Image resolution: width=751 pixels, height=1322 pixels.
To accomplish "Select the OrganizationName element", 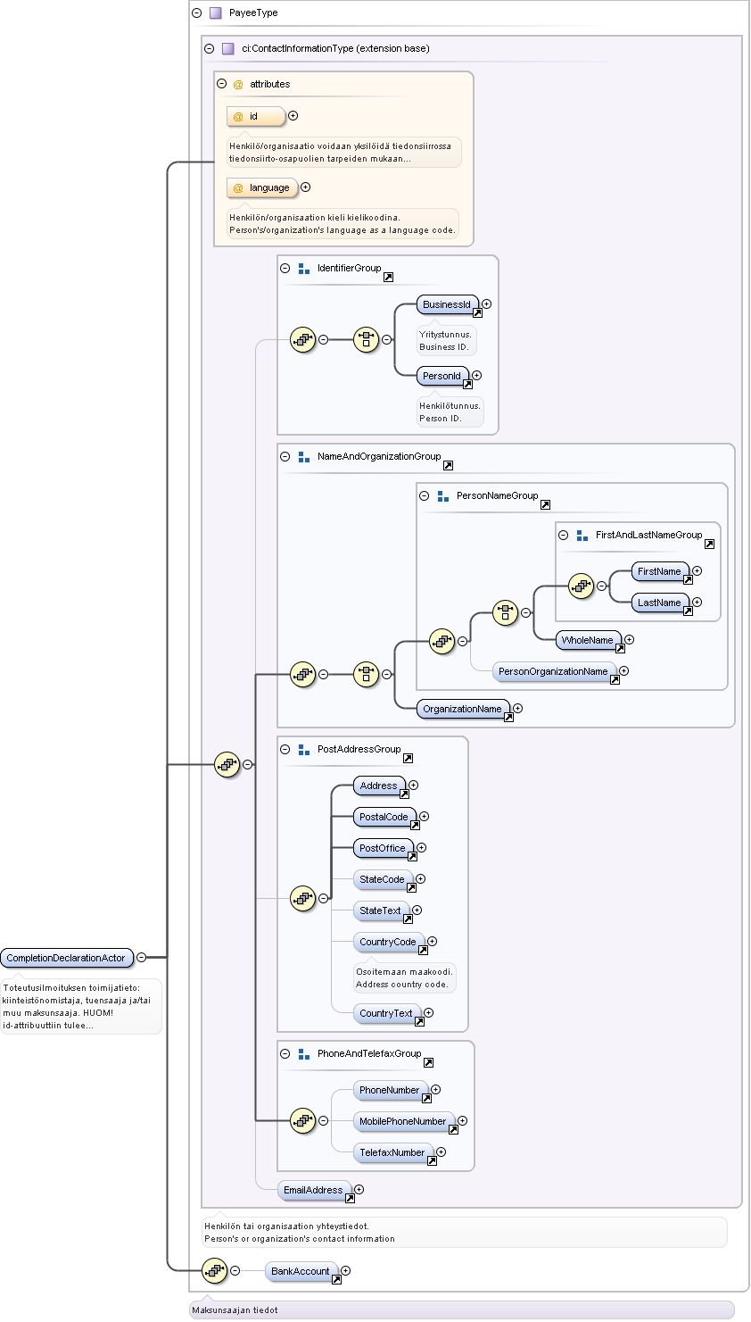I will [x=463, y=709].
